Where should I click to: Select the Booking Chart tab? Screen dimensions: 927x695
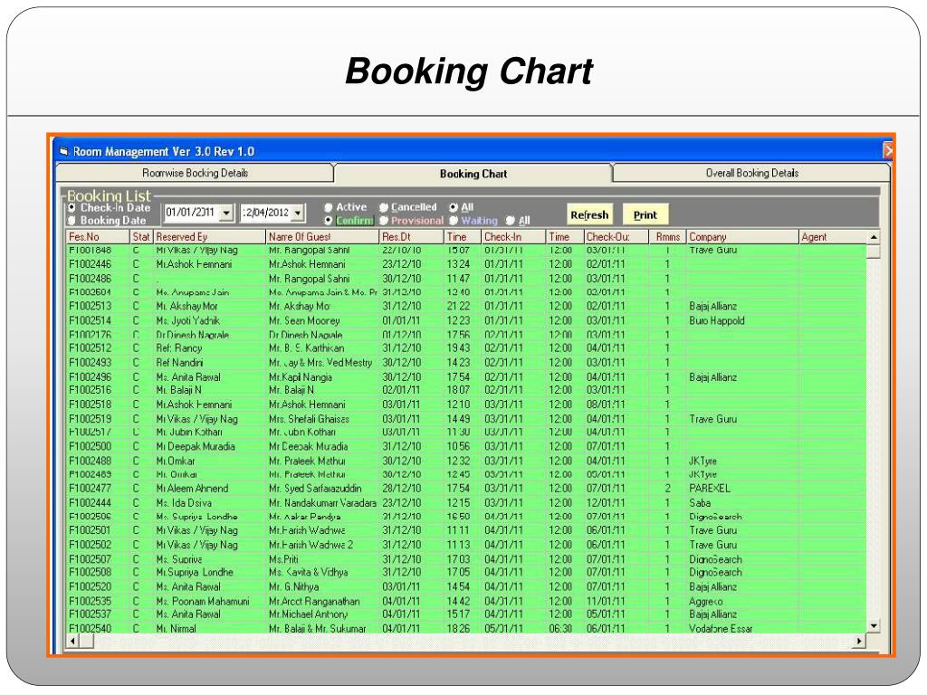tap(473, 174)
